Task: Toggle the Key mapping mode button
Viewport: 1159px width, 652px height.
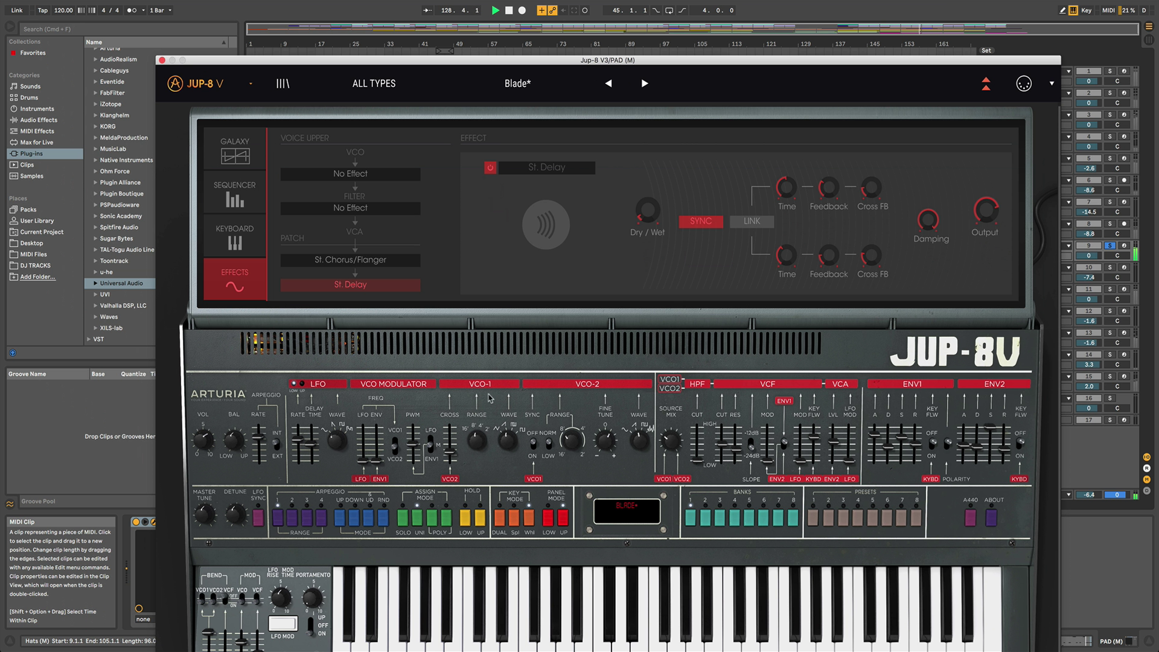Action: click(x=1086, y=10)
